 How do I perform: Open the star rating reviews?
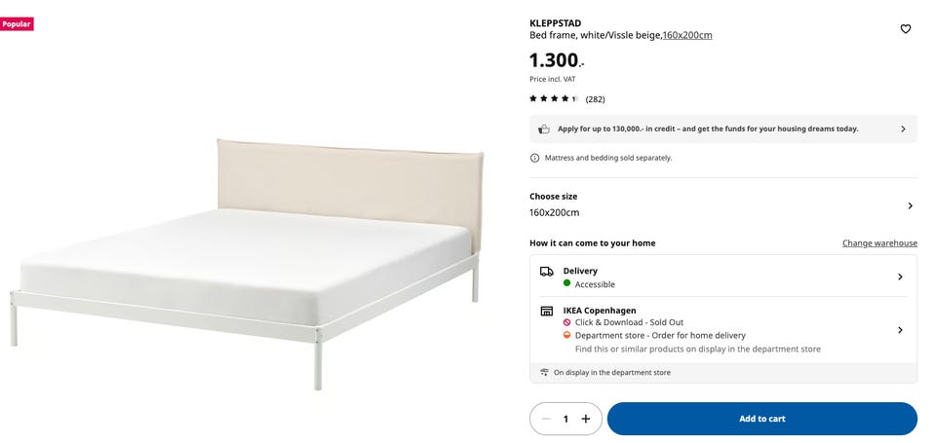(x=554, y=99)
